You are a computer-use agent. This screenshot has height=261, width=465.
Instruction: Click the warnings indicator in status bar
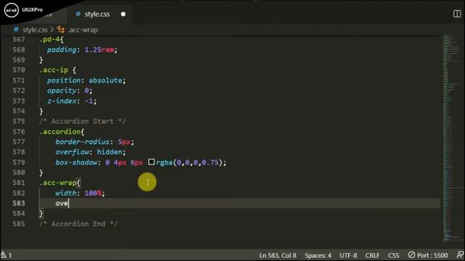pos(7,255)
